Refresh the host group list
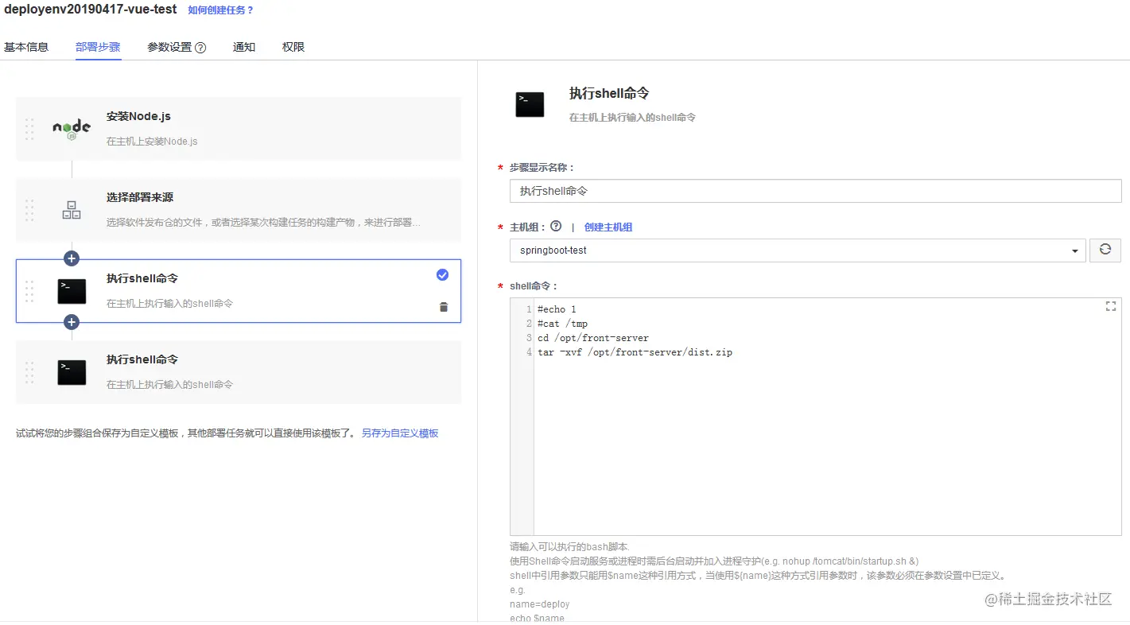The width and height of the screenshot is (1130, 625). click(1105, 250)
